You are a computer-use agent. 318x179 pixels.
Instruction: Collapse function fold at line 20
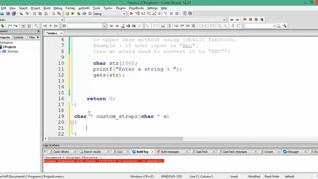(x=72, y=122)
